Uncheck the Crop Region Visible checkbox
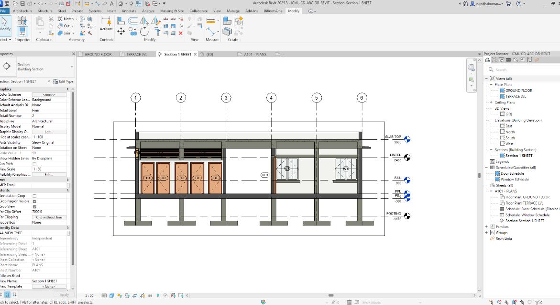The image size is (560, 305). pyautogui.click(x=34, y=201)
